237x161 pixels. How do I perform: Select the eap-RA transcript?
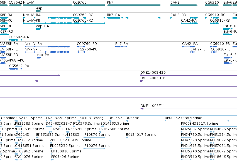tap(39, 29)
